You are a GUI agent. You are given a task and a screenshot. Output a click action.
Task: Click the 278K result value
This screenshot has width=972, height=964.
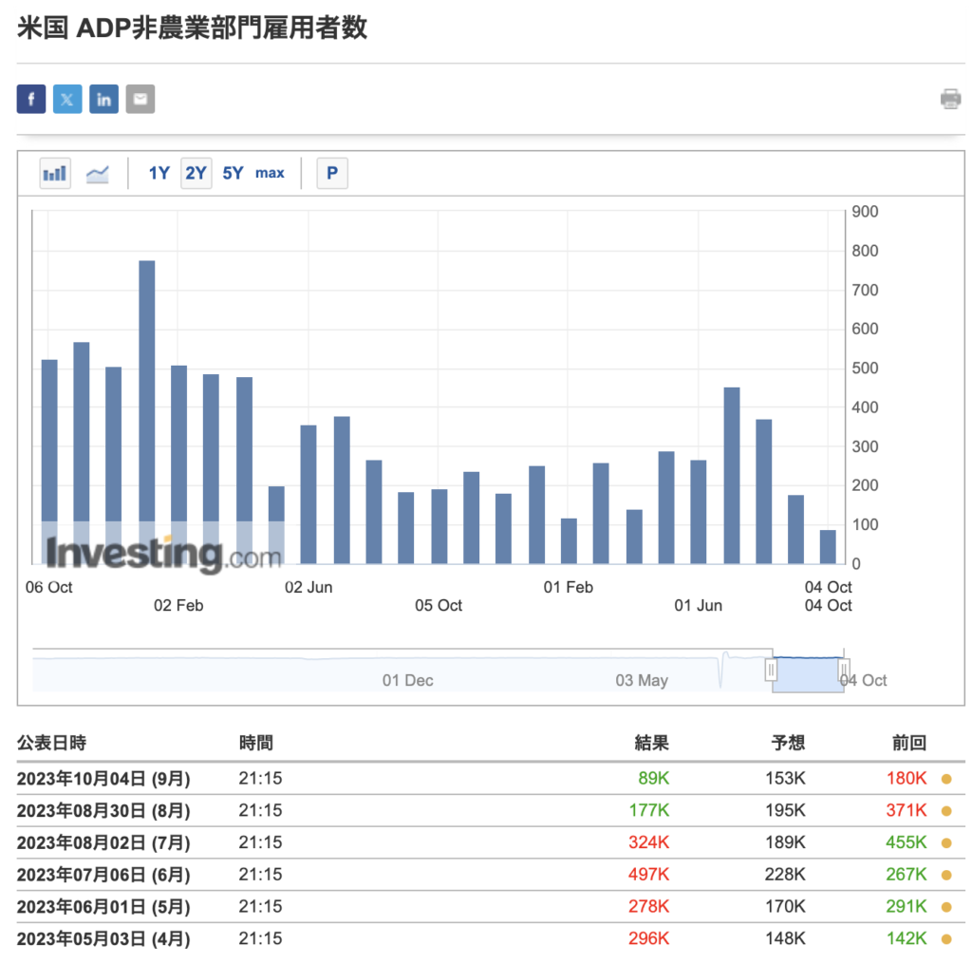[649, 907]
